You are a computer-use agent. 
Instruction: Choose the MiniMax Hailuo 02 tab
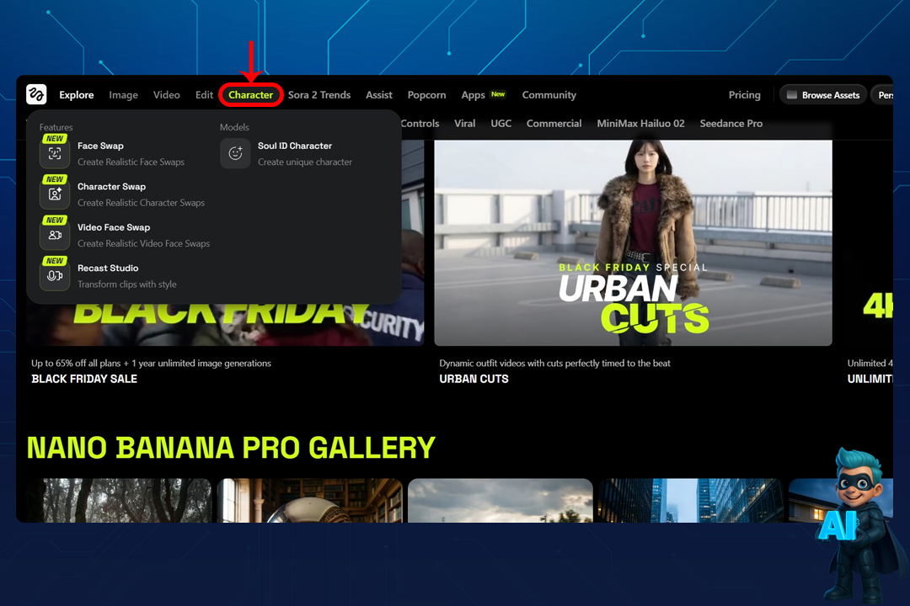[x=640, y=124]
